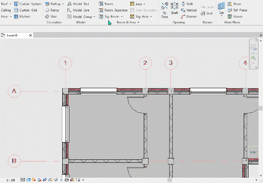The height and width of the screenshot is (183, 263).
Task: Click the Tag Area tool
Action: coord(139,16)
